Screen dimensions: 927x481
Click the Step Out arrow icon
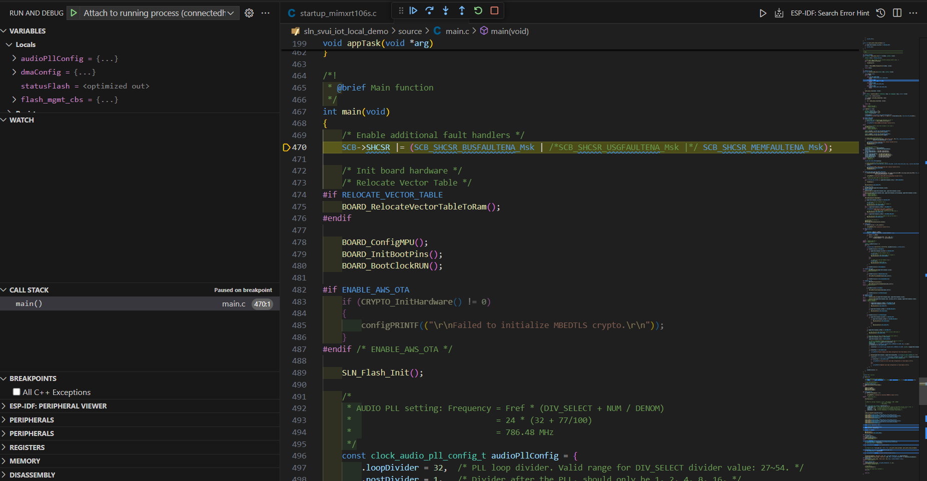coord(462,10)
